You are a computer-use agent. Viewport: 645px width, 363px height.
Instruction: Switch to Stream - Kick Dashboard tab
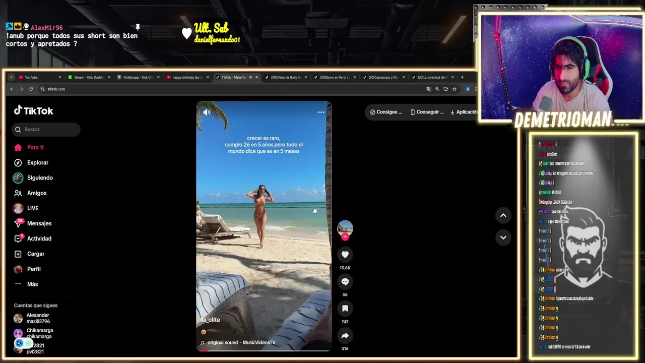pyautogui.click(x=89, y=77)
